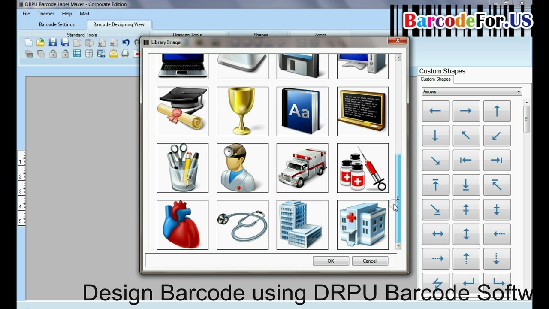Select the anatomical heart image

pos(183,224)
